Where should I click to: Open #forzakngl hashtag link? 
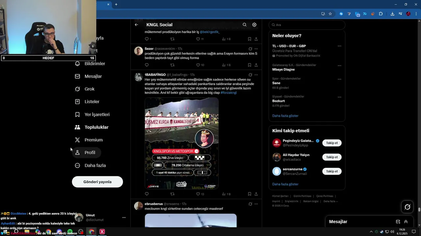229,93
